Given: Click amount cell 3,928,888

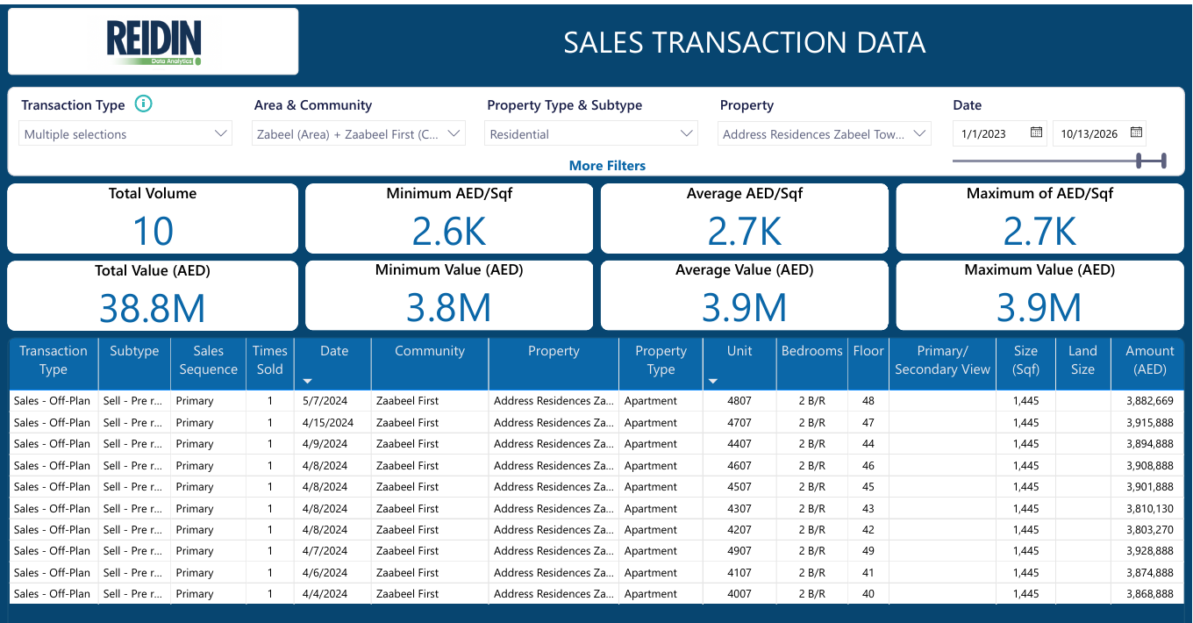Looking at the screenshot, I should click(x=1148, y=551).
